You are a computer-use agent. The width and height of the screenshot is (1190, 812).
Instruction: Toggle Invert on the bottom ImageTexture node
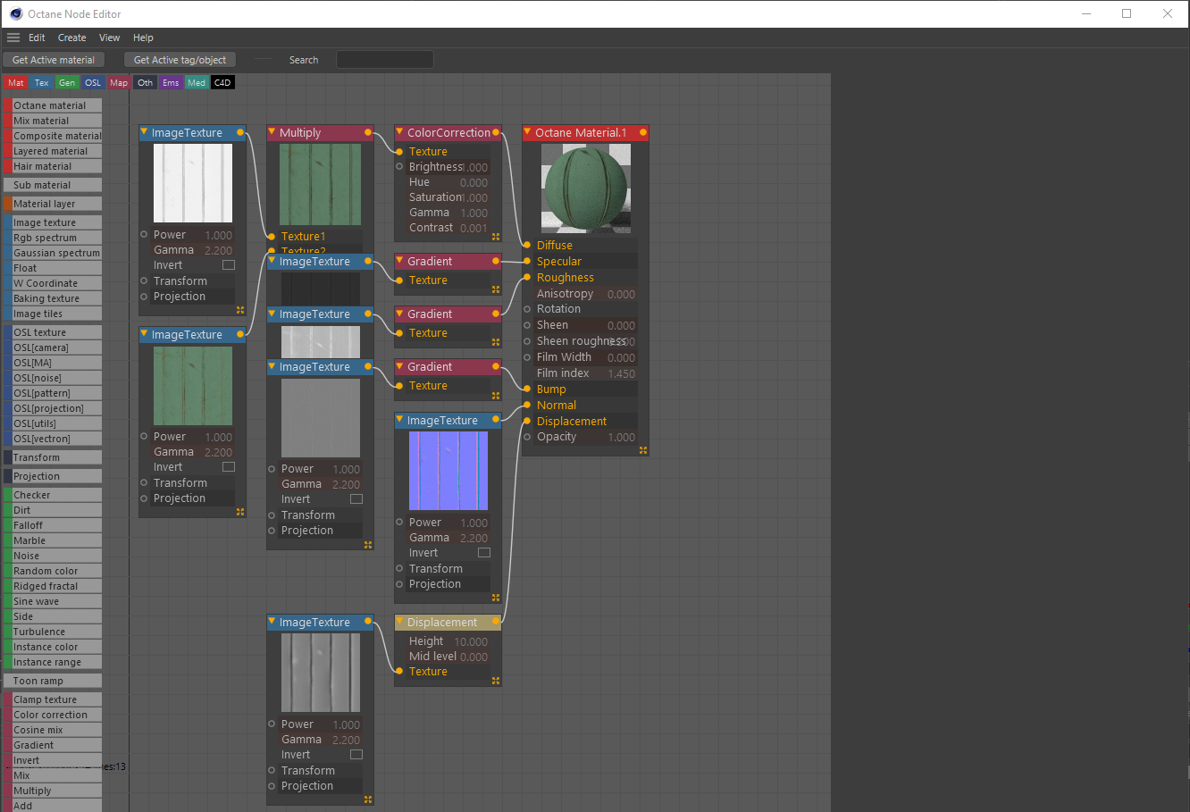click(x=356, y=754)
